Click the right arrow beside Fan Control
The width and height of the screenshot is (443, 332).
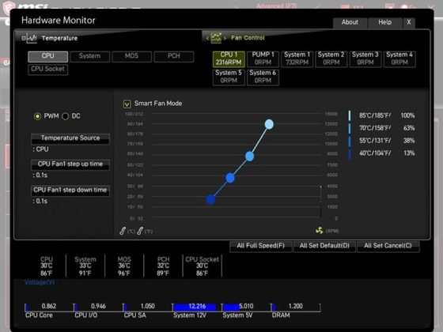pyautogui.click(x=225, y=38)
